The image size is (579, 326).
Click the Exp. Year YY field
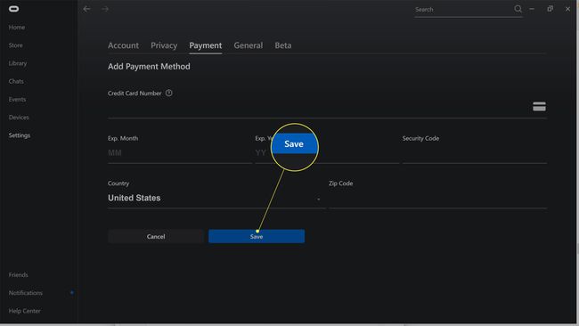coord(327,153)
